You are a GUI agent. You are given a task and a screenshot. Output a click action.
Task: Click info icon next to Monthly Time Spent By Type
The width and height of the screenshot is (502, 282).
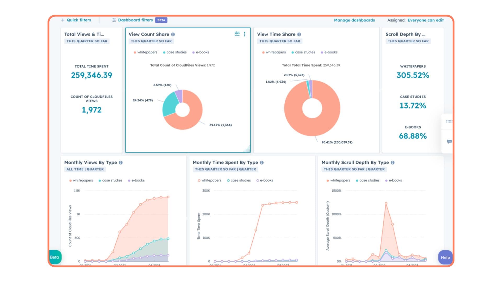coord(262,163)
